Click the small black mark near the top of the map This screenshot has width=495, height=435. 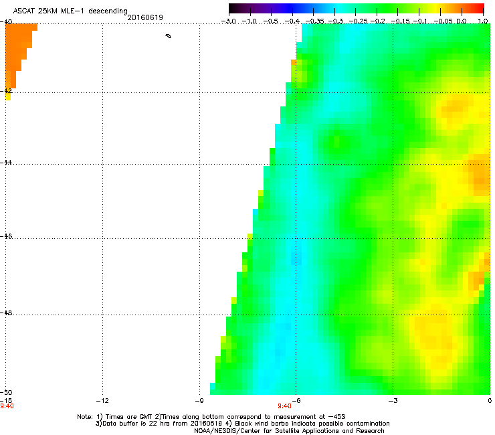169,36
